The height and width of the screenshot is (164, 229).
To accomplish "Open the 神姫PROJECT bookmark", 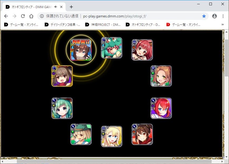I will [x=103, y=25].
